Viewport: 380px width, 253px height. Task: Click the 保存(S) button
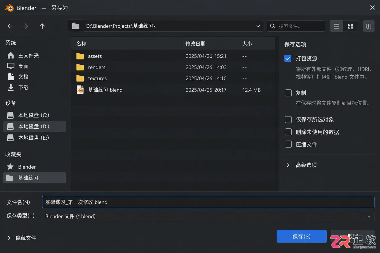[x=301, y=236]
